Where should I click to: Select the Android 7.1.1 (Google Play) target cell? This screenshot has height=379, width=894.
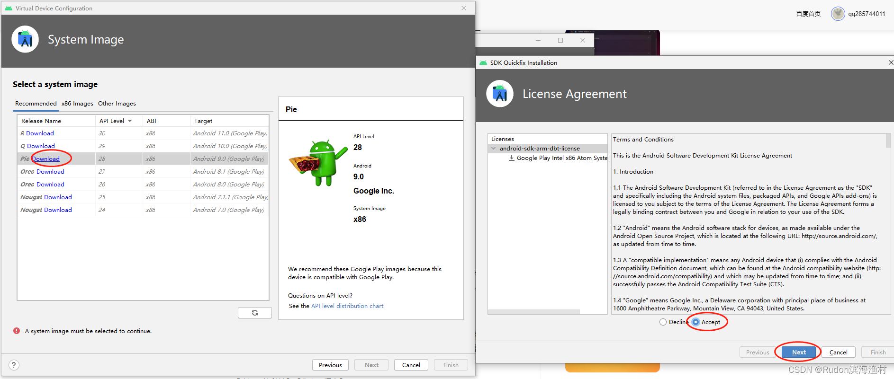[x=230, y=197]
